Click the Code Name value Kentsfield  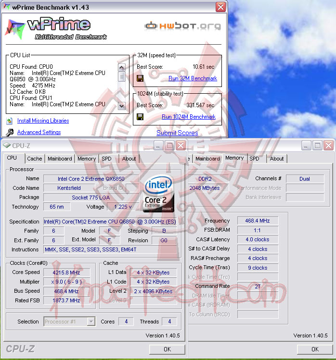(69, 188)
